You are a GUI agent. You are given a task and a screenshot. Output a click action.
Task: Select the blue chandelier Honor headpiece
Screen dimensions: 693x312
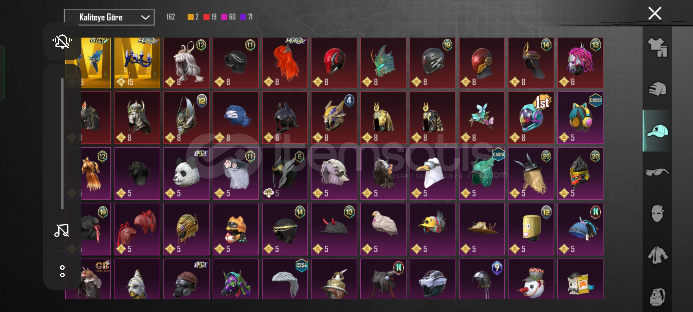137,63
